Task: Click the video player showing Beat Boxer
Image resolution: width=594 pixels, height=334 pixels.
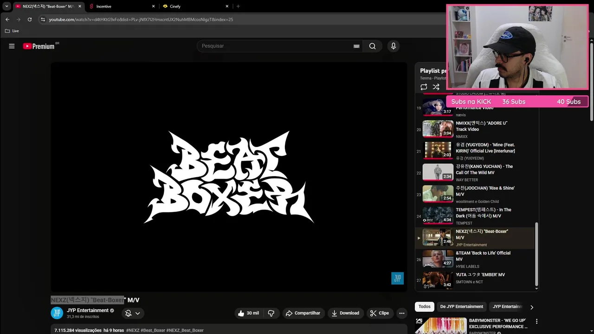Action: (x=229, y=177)
